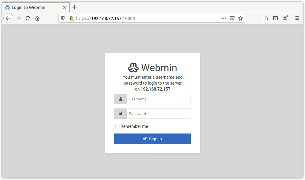Open Firefox account menu
The height and width of the screenshot is (180, 305).
click(x=285, y=18)
